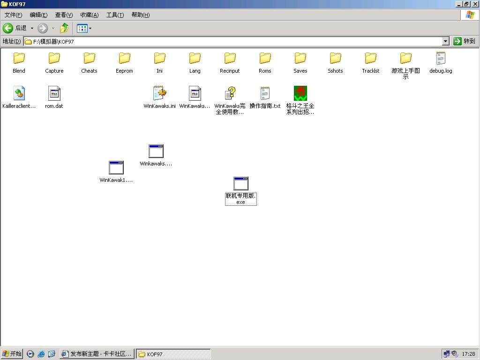Select the 操作指南.txt file
Viewport: 480px width, 360px height.
tap(265, 97)
